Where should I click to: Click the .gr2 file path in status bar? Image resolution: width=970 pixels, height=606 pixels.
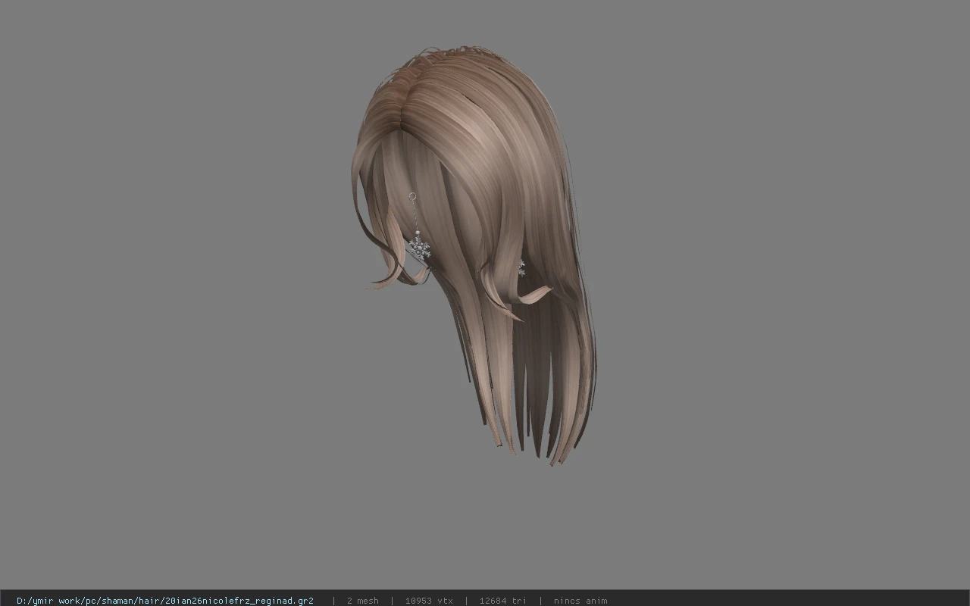tap(165, 601)
